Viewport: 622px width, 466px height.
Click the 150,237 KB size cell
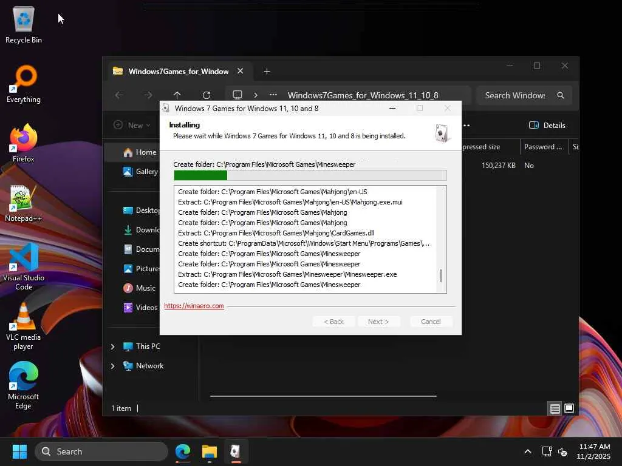pos(498,166)
